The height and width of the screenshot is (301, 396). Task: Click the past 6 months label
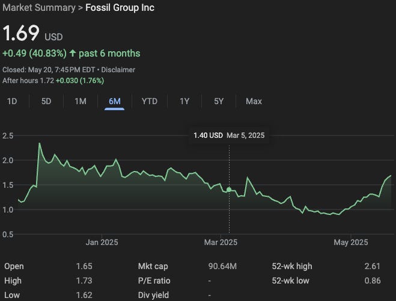pyautogui.click(x=109, y=54)
